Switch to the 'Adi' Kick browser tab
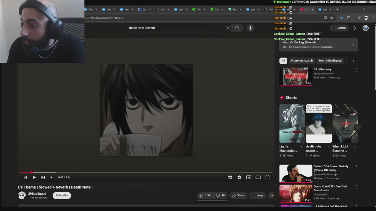This screenshot has width=376, height=211. click(x=199, y=9)
